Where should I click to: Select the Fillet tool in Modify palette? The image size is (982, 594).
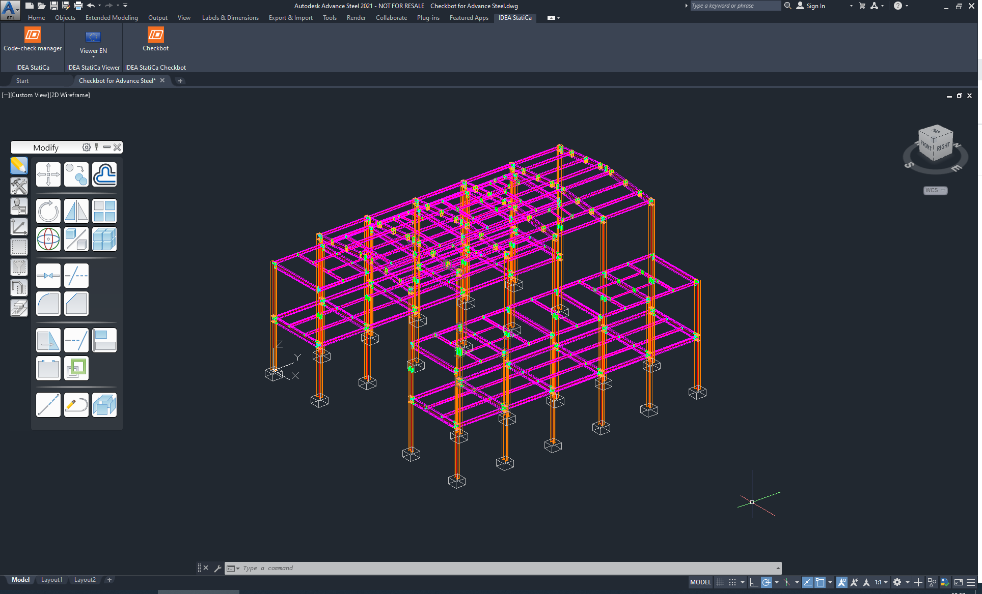(48, 304)
